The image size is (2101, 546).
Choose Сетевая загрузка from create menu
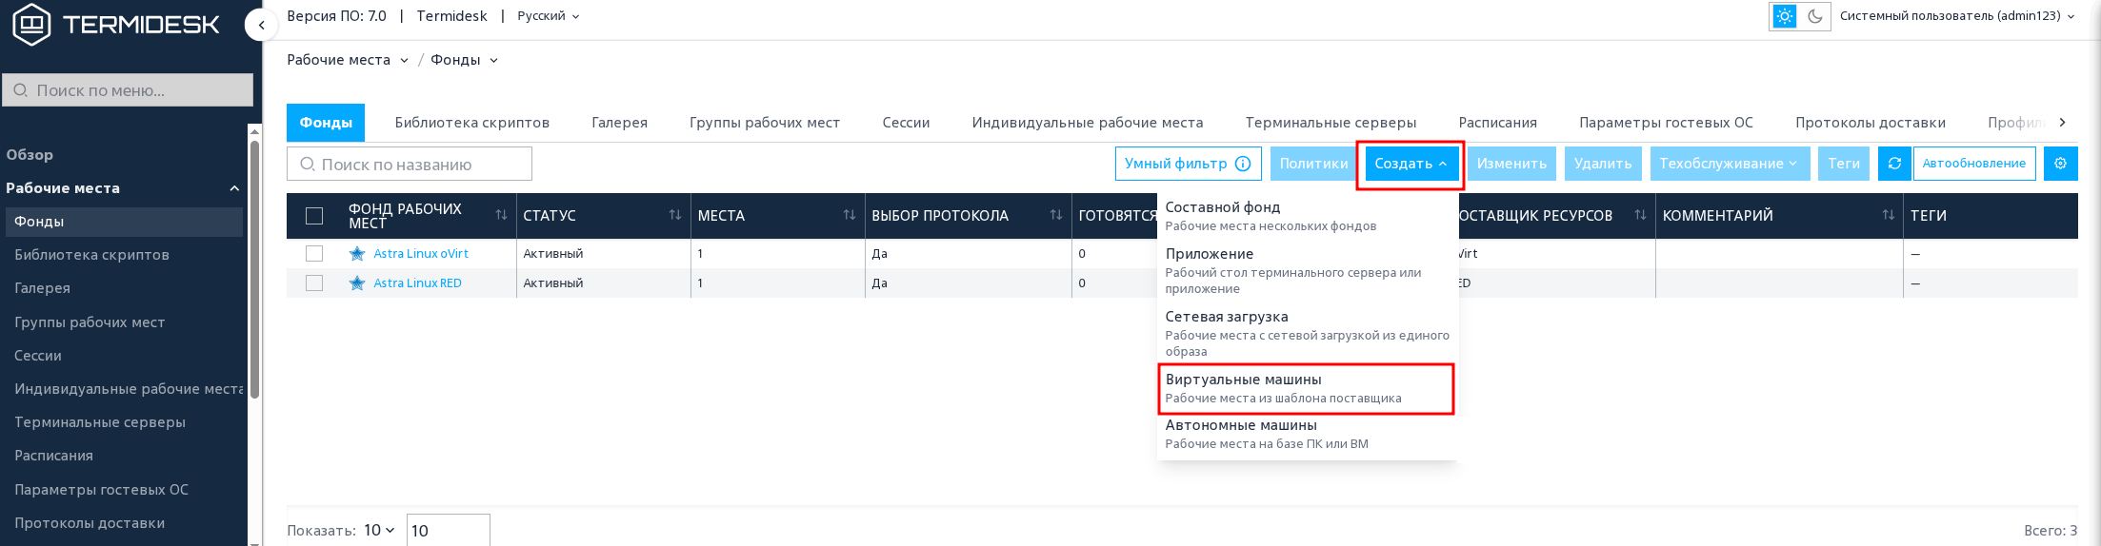(1307, 333)
